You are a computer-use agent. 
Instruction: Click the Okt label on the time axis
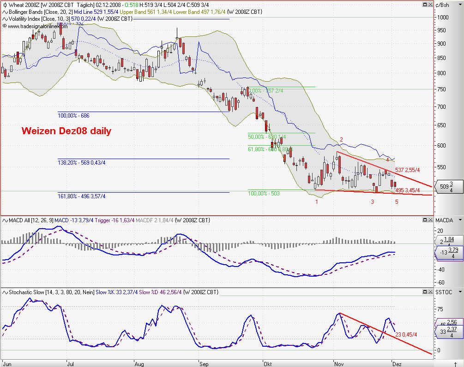click(267, 364)
